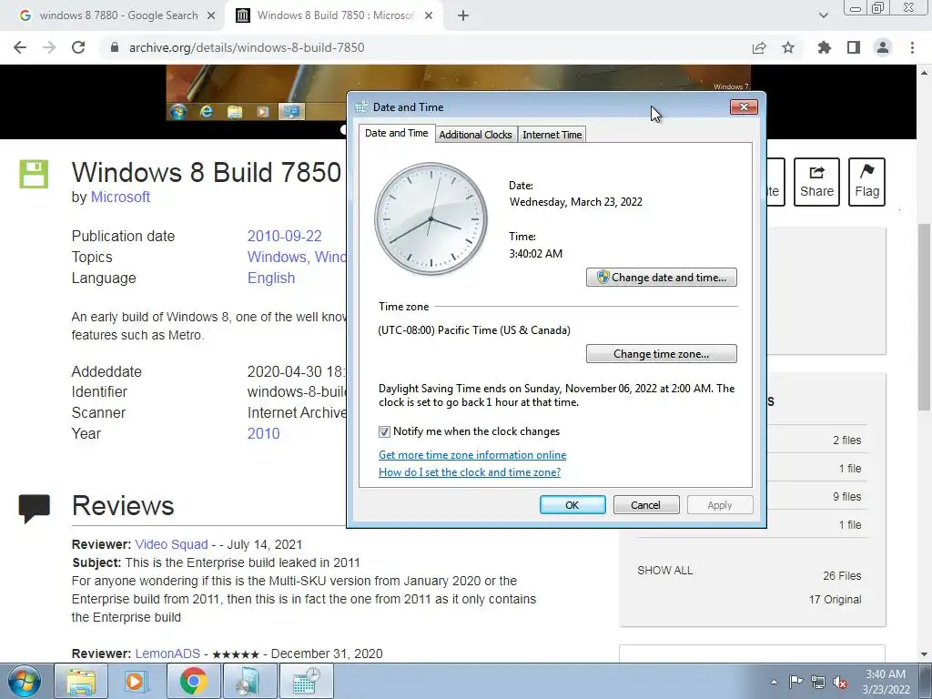The height and width of the screenshot is (699, 932).
Task: Open reviewer LemonADS profile
Action: [167, 653]
